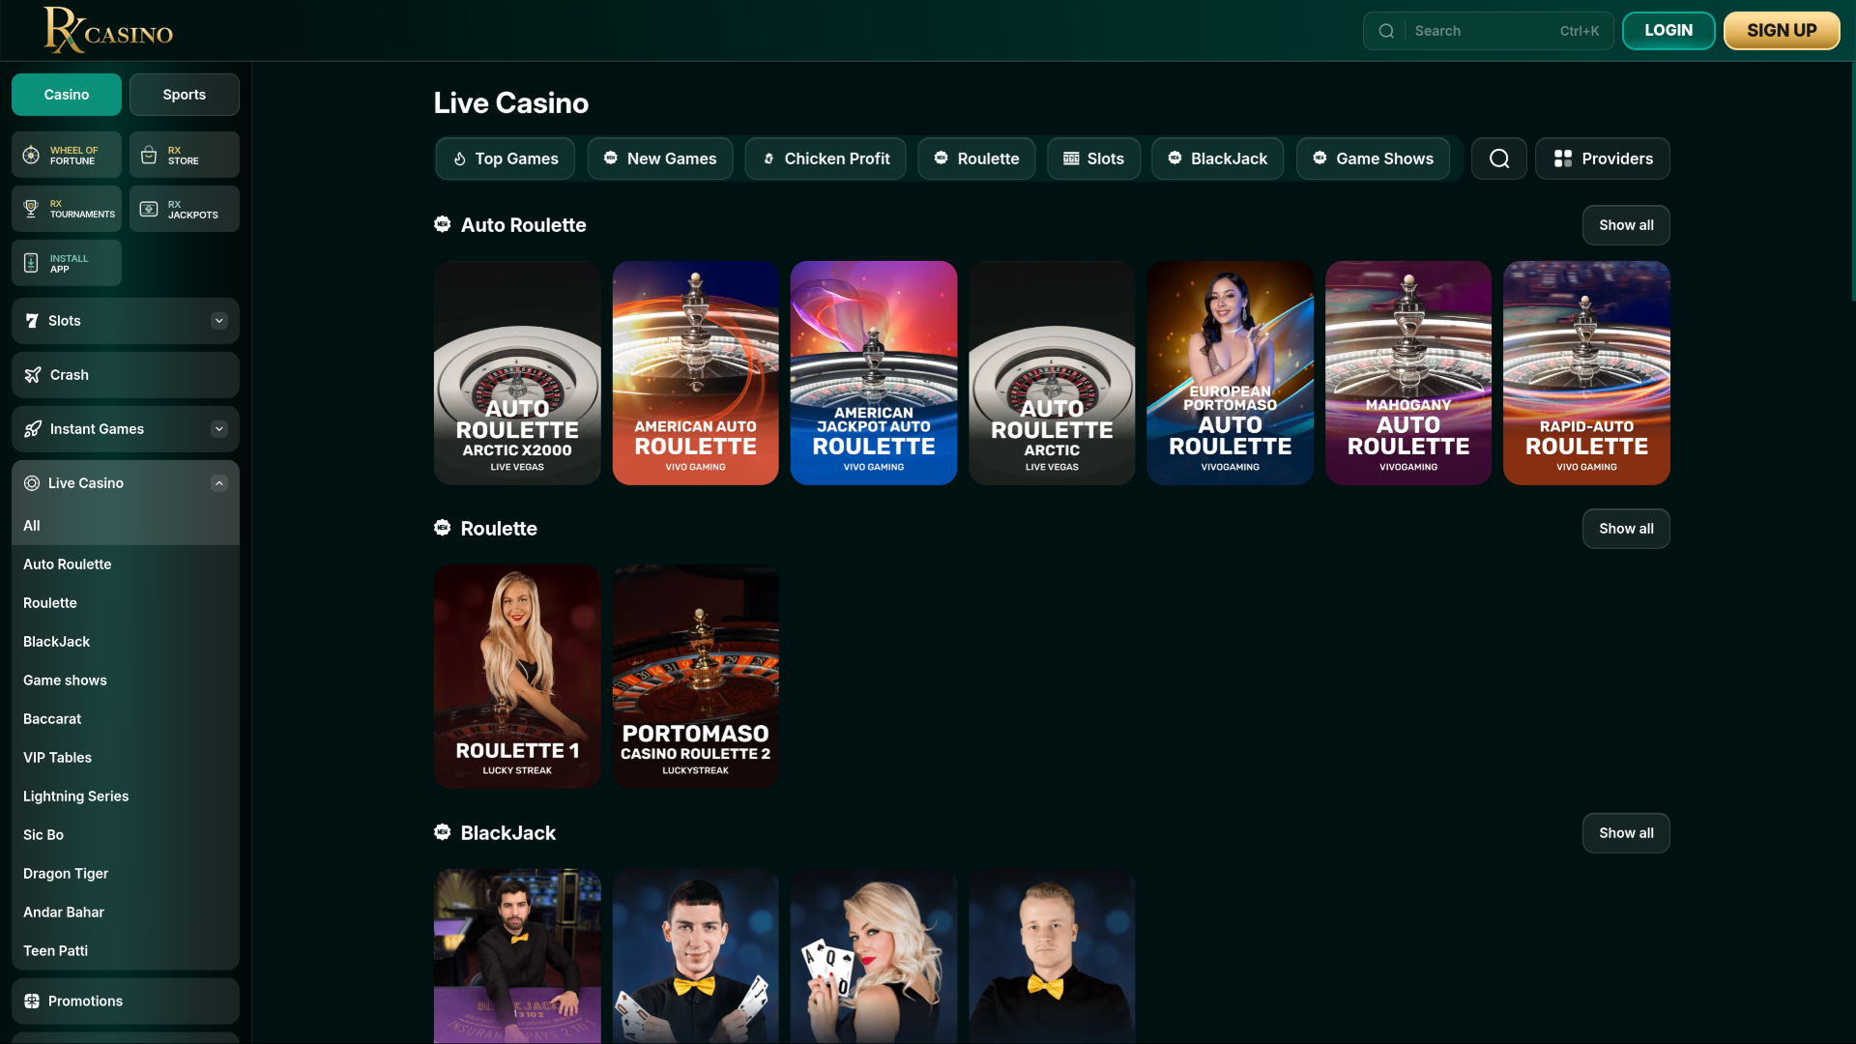
Task: Open the Promotions sidebar item
Action: (126, 1001)
